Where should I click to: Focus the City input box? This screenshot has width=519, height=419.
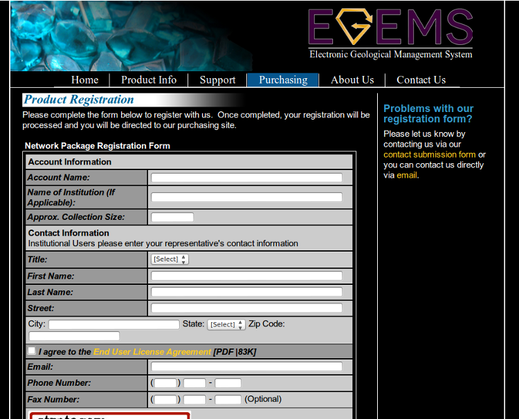(113, 324)
